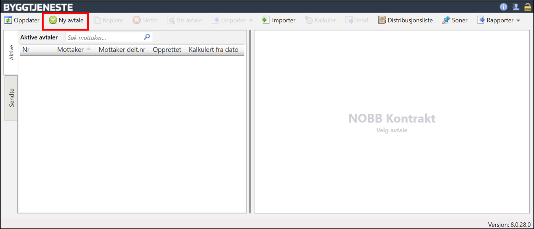This screenshot has width=534, height=229.
Task: Click the Send toolbar button
Action: pyautogui.click(x=357, y=20)
